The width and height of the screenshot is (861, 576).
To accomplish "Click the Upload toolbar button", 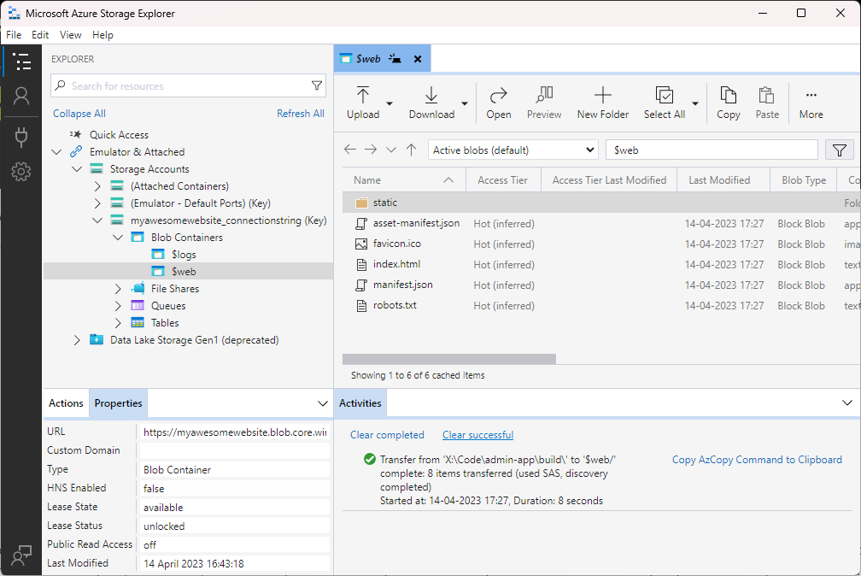I will [x=363, y=103].
